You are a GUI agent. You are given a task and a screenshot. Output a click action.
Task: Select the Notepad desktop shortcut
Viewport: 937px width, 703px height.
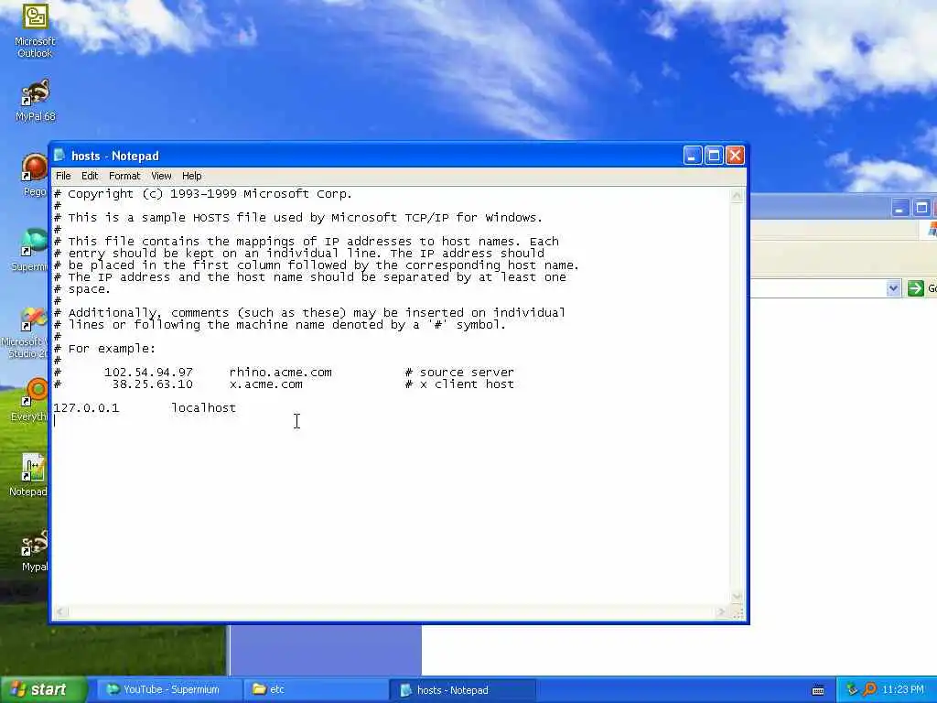pyautogui.click(x=28, y=475)
